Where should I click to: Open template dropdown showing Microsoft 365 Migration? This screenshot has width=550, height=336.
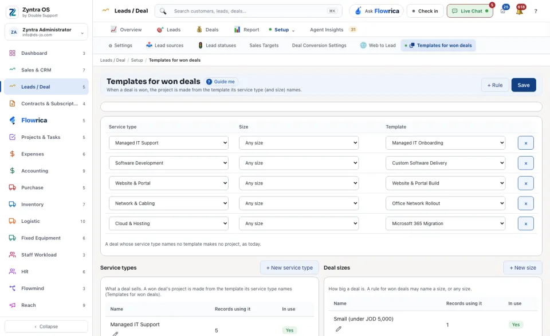[446, 223]
